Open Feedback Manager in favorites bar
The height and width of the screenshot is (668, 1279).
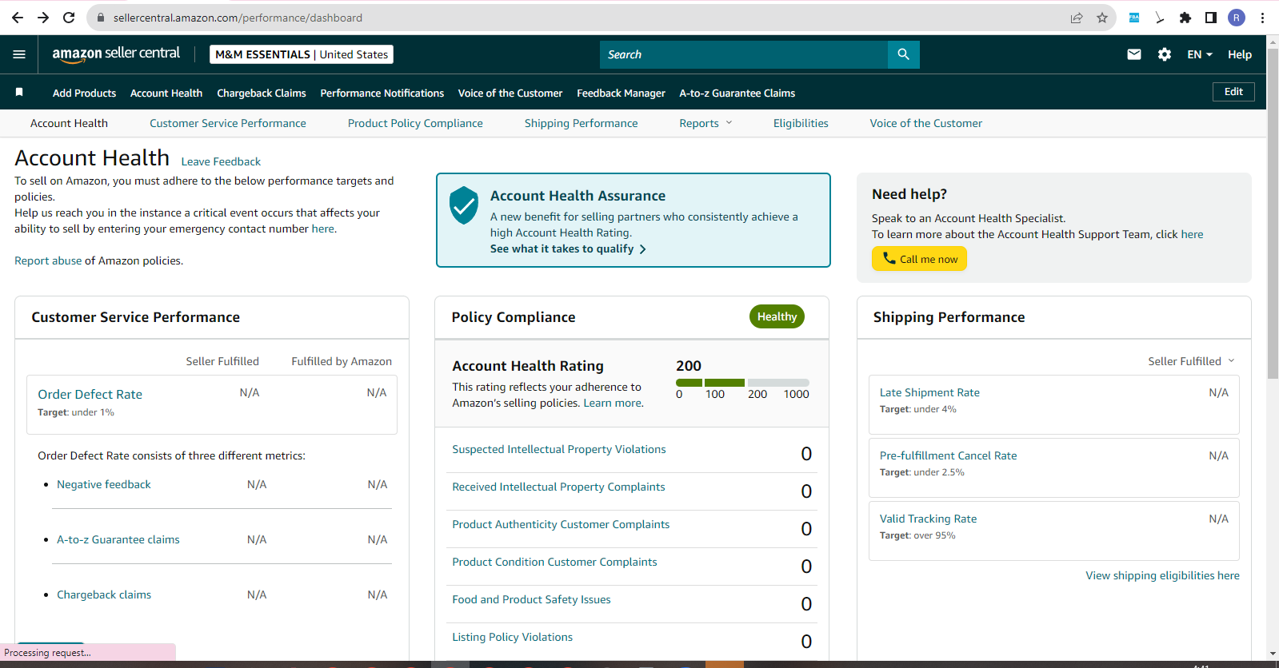[621, 93]
